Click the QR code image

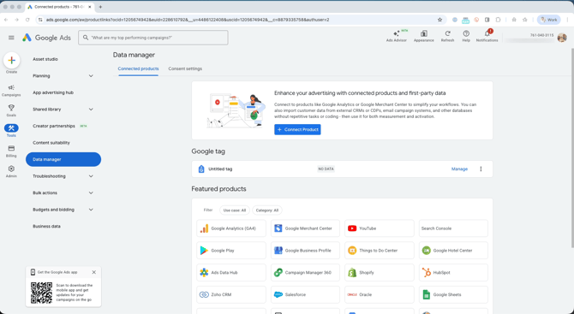coord(41,293)
